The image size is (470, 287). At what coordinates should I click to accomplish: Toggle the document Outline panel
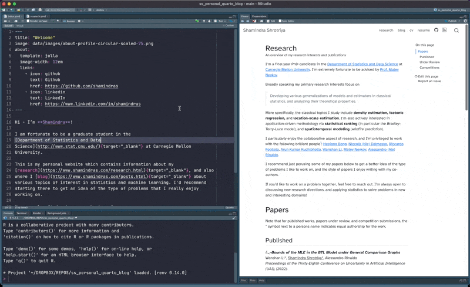[229, 25]
